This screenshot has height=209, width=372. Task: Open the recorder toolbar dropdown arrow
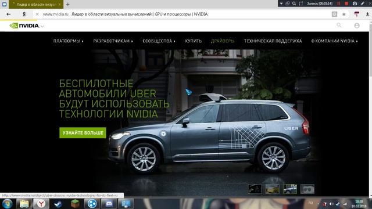pyautogui.click(x=281, y=3)
